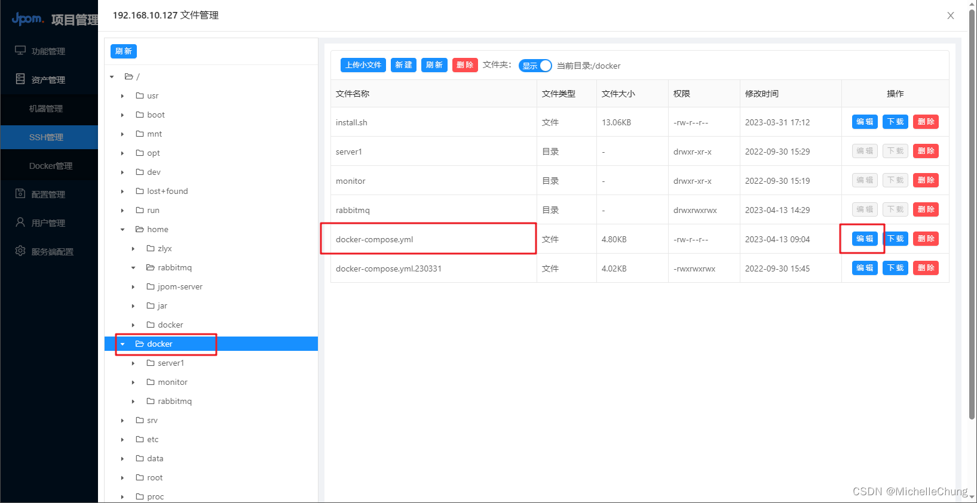The image size is (977, 503).
Task: Click the zlyx folder icon
Action: (x=151, y=248)
